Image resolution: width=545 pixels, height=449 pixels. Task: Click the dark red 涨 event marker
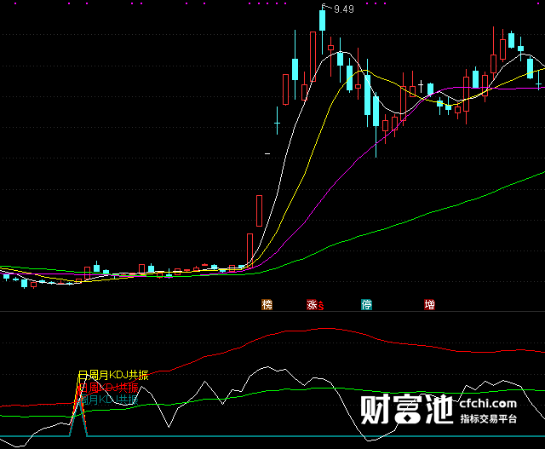pyautogui.click(x=312, y=305)
